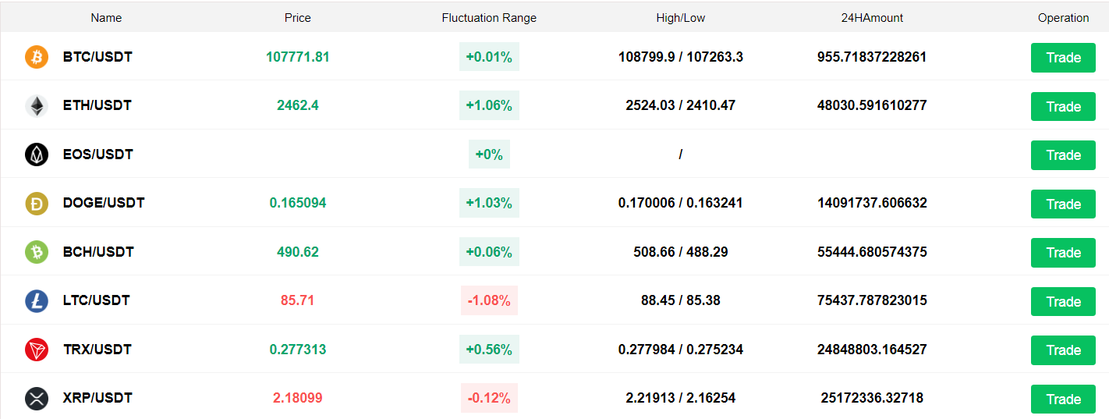The image size is (1109, 419).
Task: Click the TRON red icon
Action: tap(37, 350)
